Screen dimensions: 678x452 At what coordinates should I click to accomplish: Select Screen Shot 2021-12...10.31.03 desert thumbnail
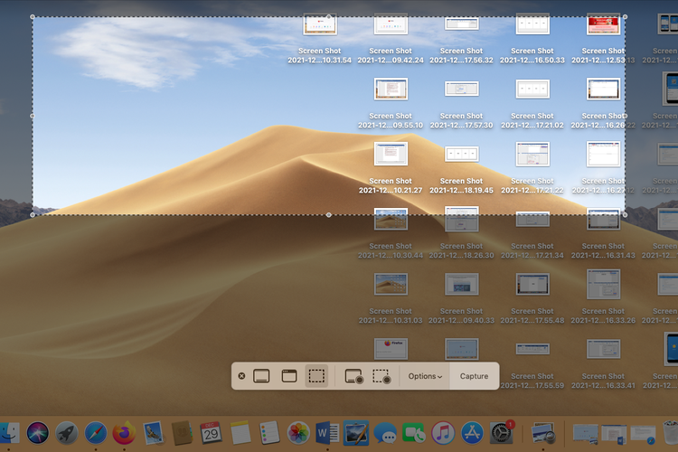(x=391, y=284)
